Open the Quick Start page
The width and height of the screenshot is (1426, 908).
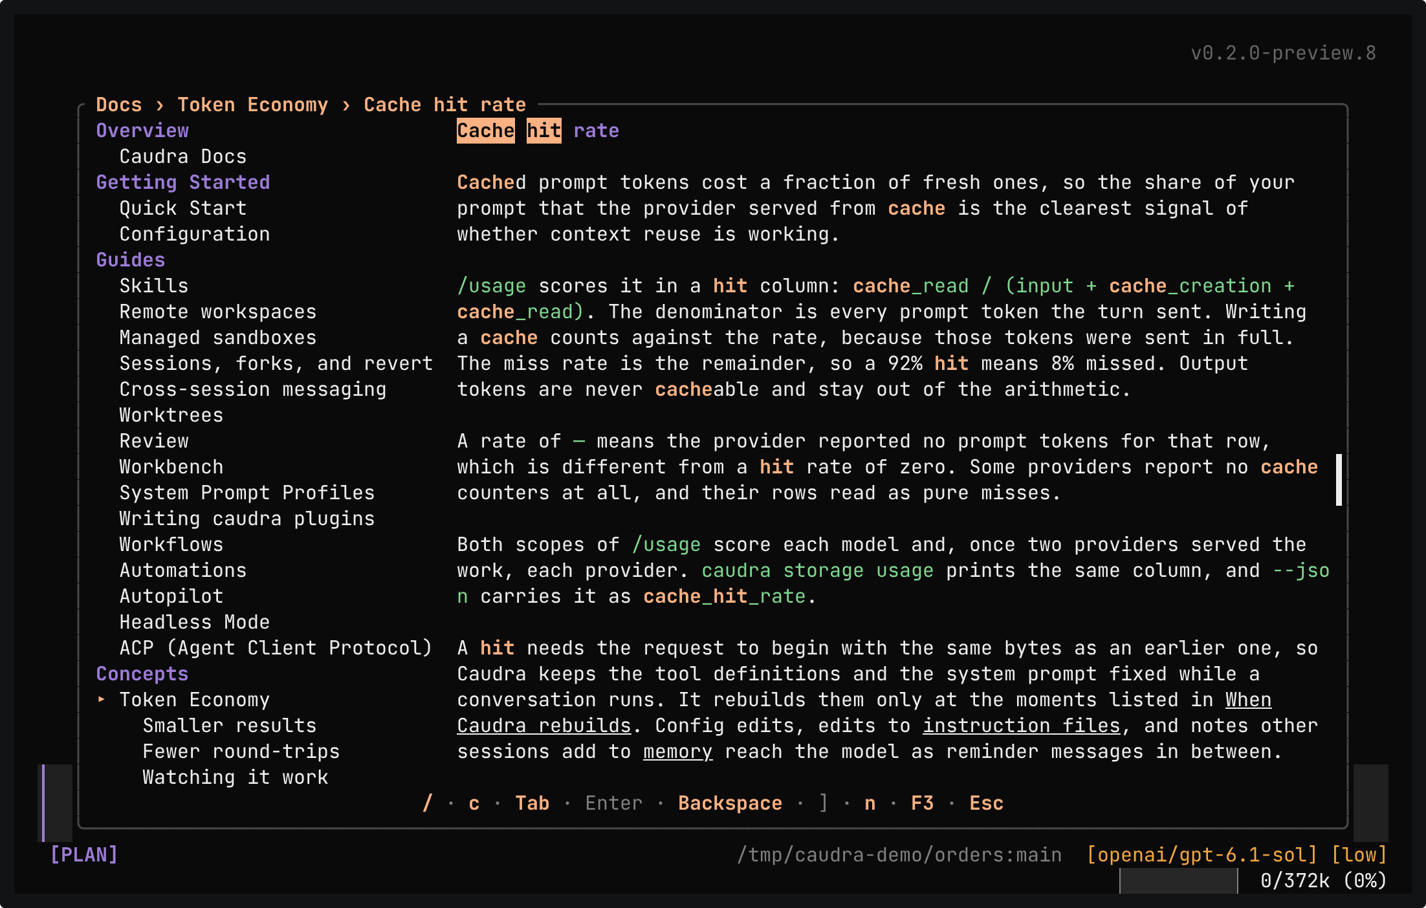(x=183, y=208)
